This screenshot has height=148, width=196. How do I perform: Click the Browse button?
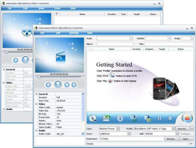point(172,139)
